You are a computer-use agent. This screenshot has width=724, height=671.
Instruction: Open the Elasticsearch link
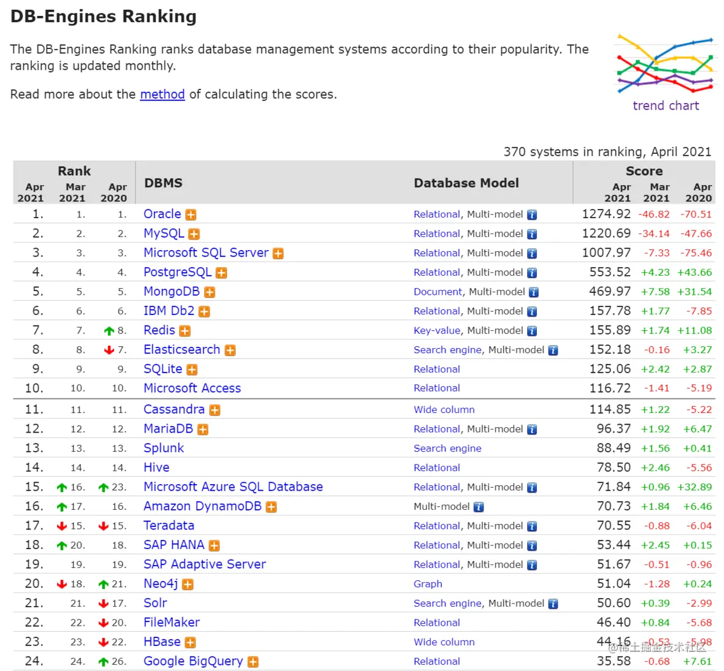point(182,349)
